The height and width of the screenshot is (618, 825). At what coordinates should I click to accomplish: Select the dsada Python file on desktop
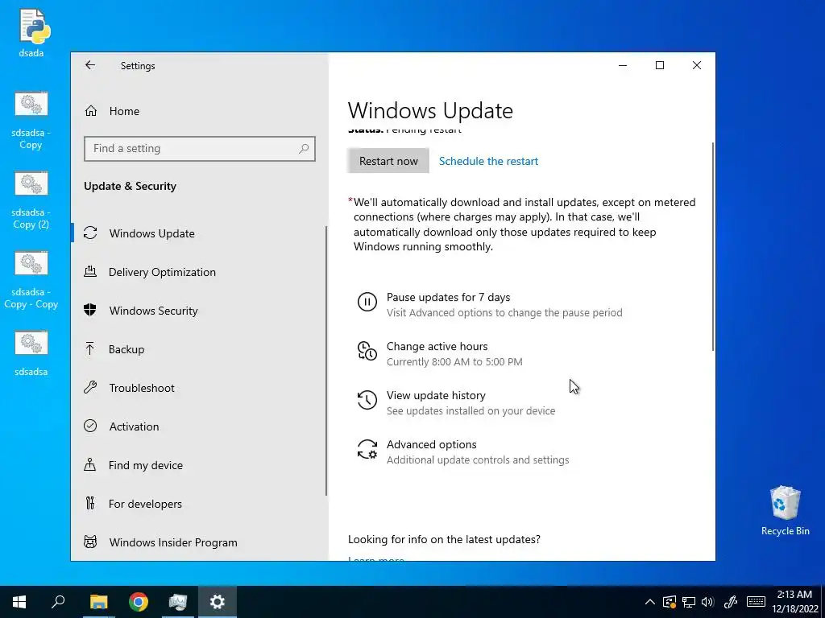(x=31, y=32)
